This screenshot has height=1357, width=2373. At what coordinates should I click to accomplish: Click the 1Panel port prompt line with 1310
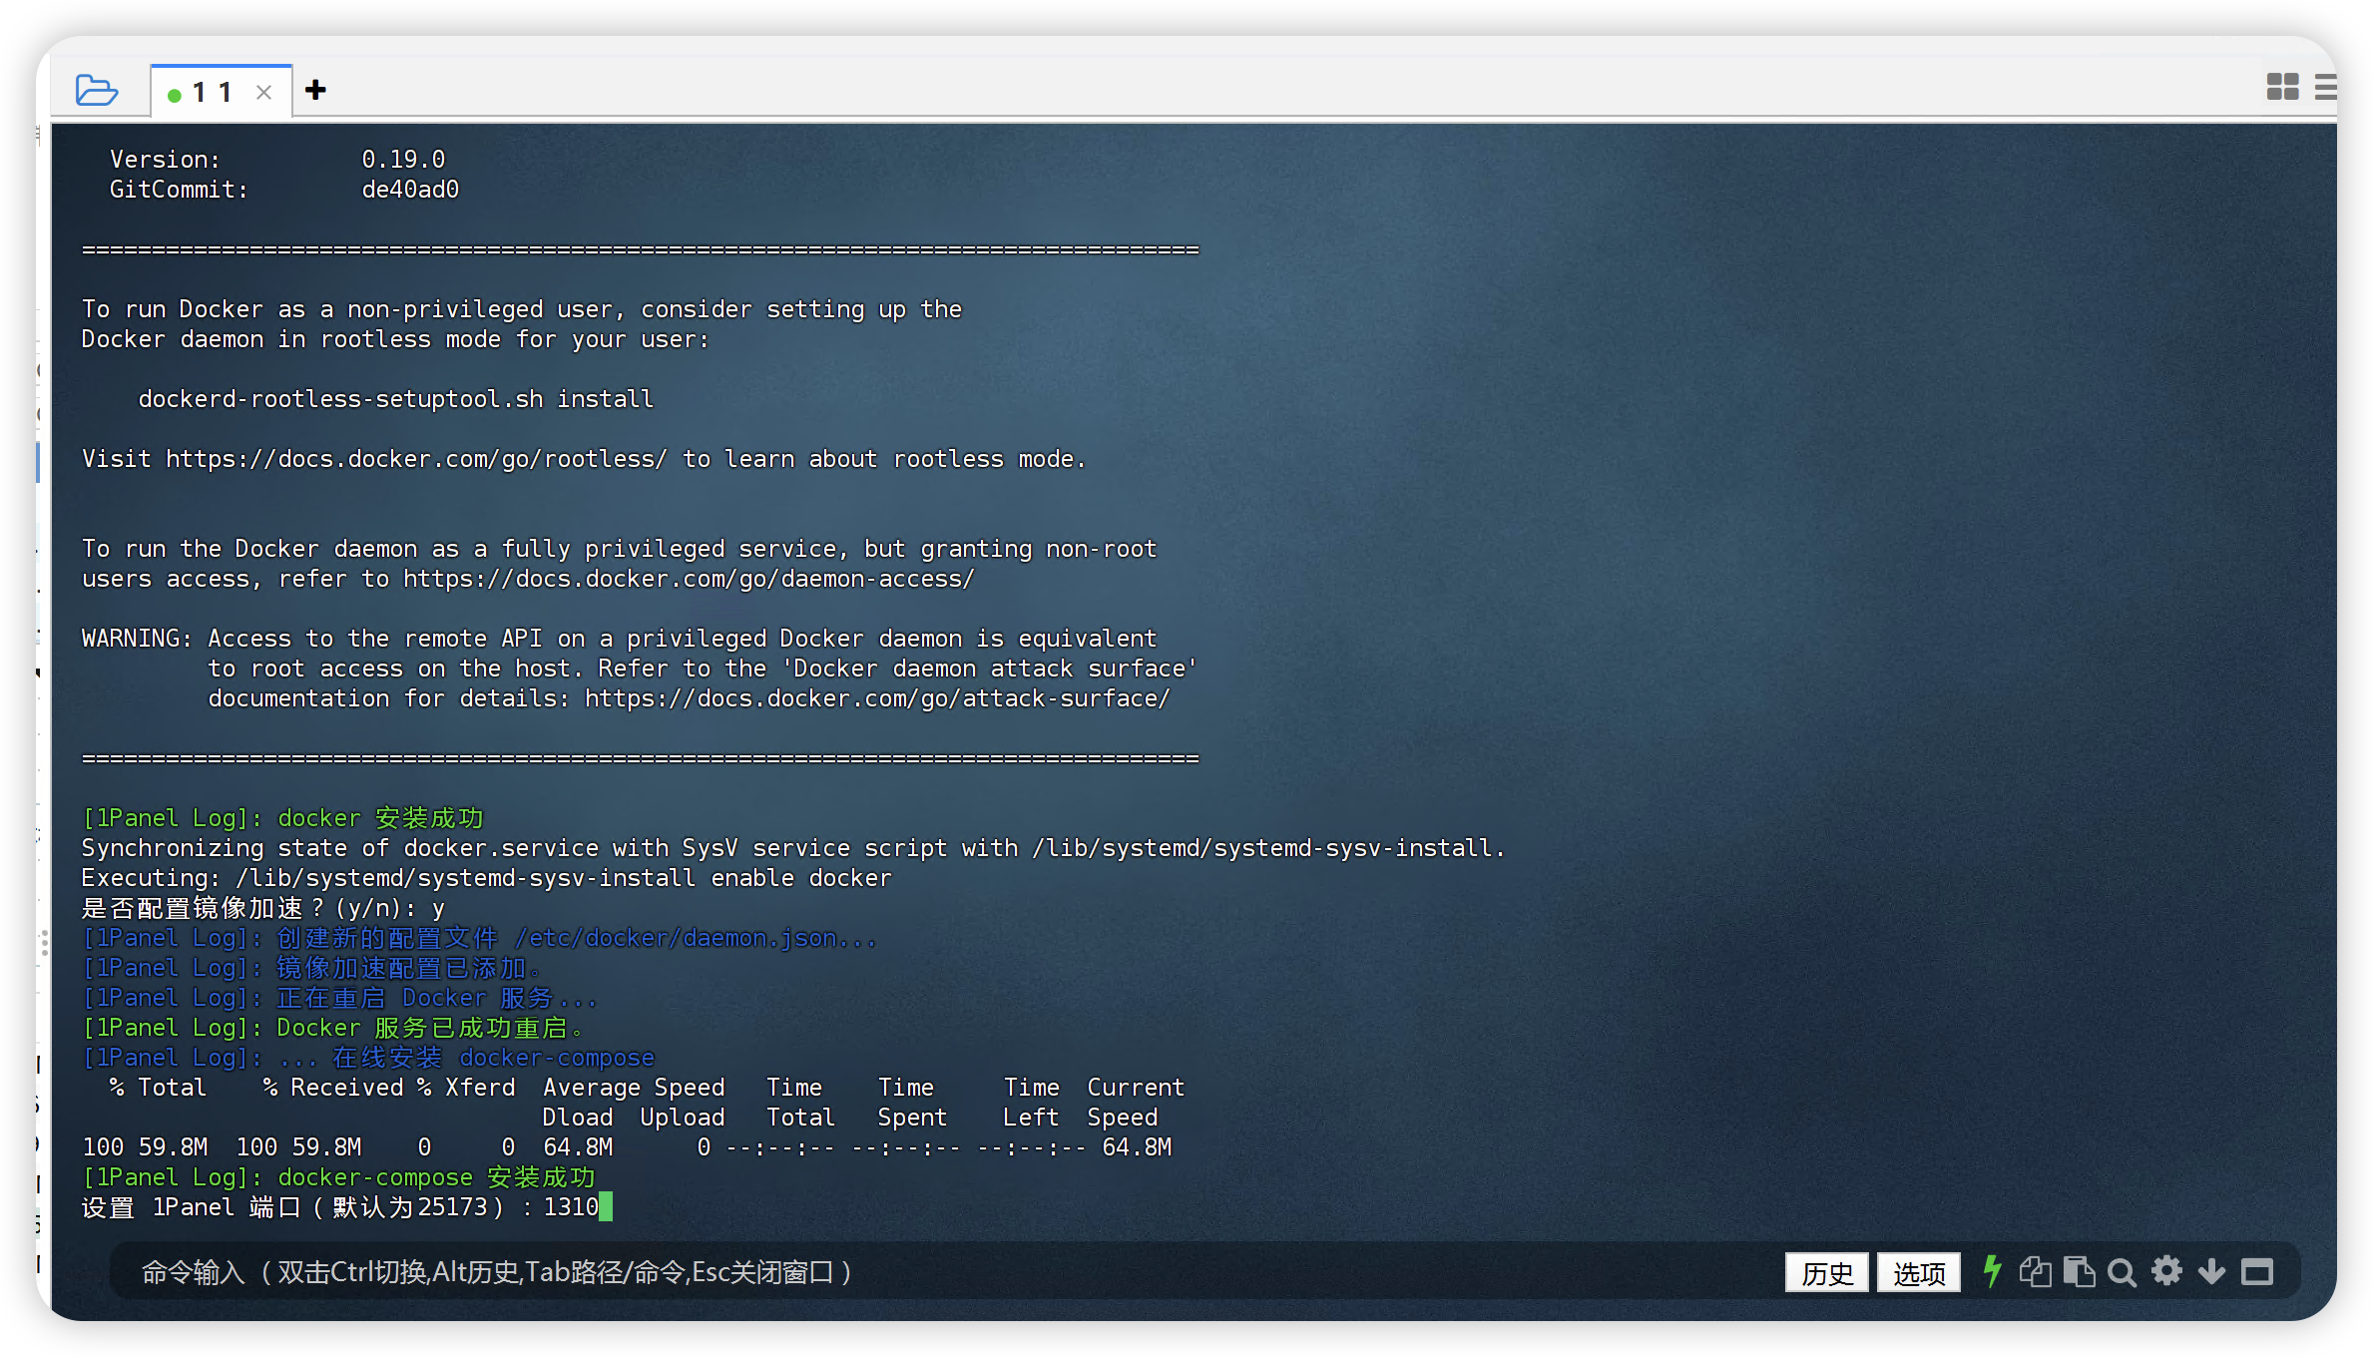[347, 1207]
